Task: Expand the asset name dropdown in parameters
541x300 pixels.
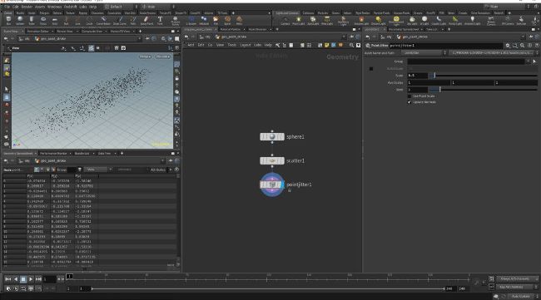Action: tap(444, 53)
